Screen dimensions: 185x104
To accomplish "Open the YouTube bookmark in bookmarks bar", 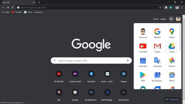I will pos(17,12).
